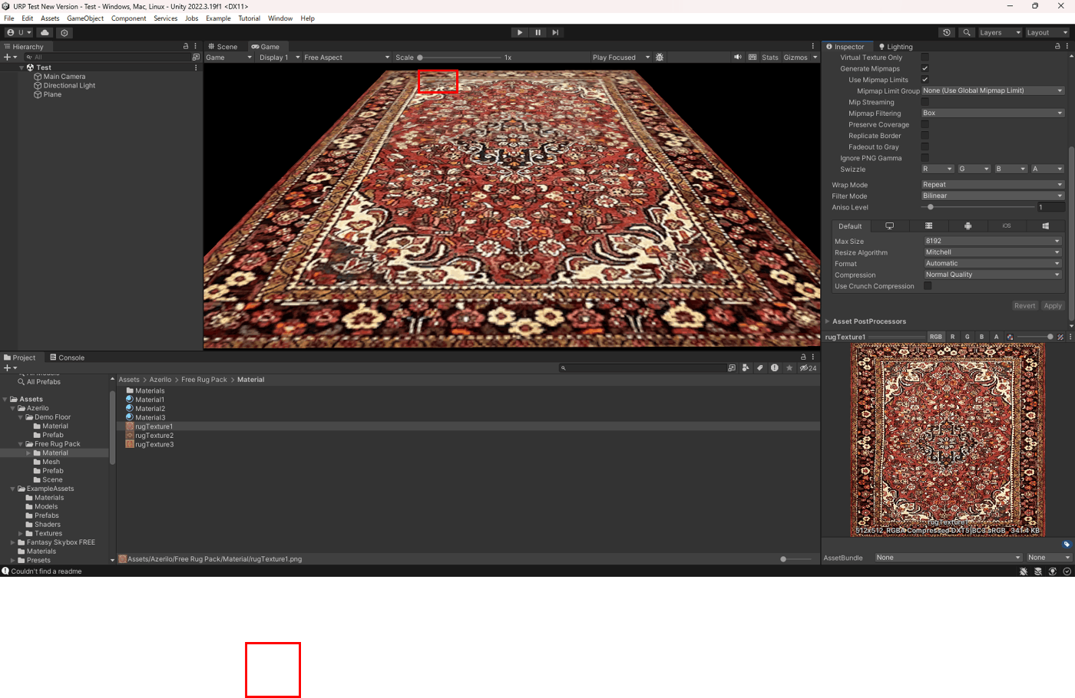Image resolution: width=1075 pixels, height=698 pixels.
Task: Click the Project search field
Action: click(642, 368)
